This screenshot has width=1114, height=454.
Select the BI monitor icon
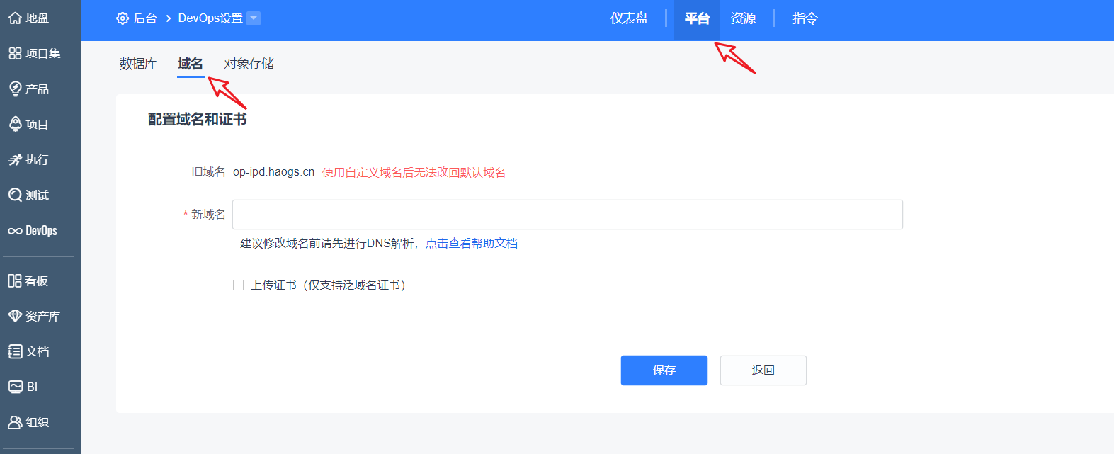coord(15,387)
